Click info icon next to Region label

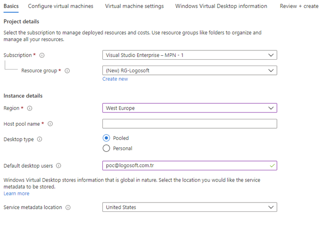coord(29,108)
